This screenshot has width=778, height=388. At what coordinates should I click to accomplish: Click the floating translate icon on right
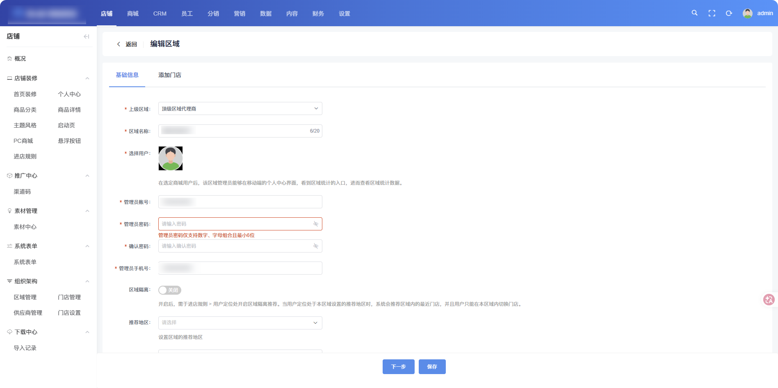(x=769, y=300)
